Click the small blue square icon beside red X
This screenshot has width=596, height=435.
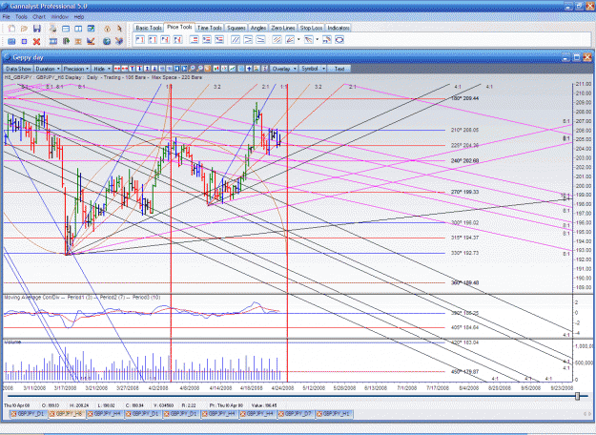tap(25, 41)
